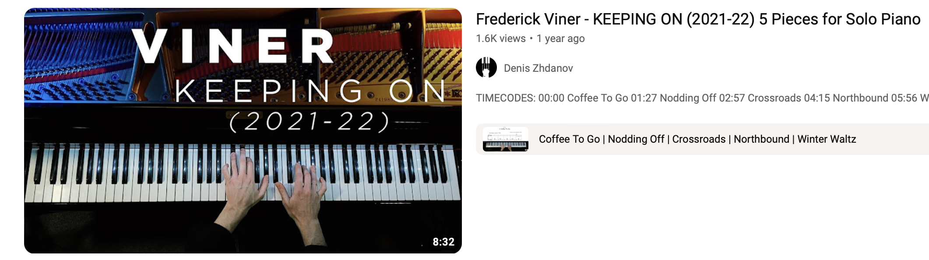This screenshot has height=260, width=929.
Task: Click the TIMECODES label in the description
Action: 506,98
